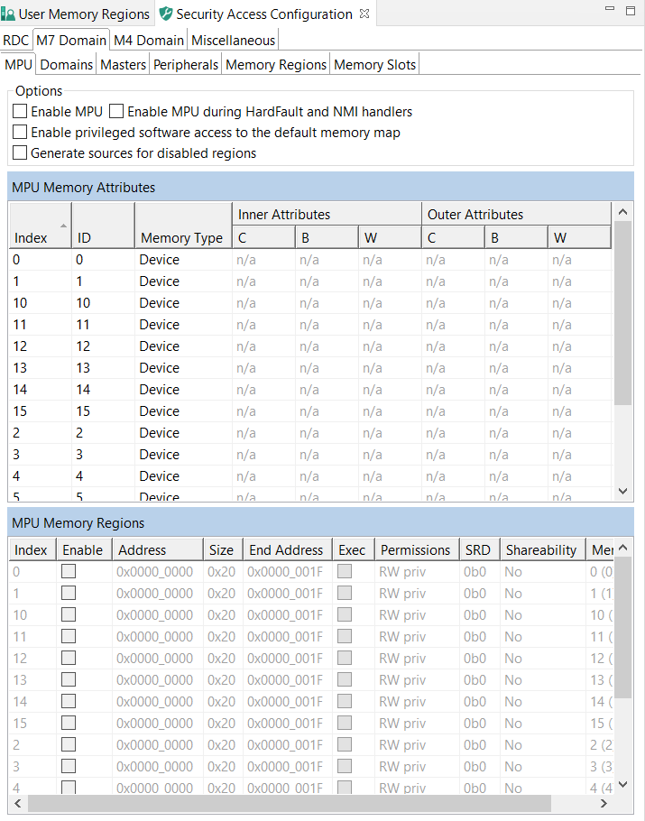Click the horizontal scrollbar left arrow
The image size is (645, 821).
point(17,803)
